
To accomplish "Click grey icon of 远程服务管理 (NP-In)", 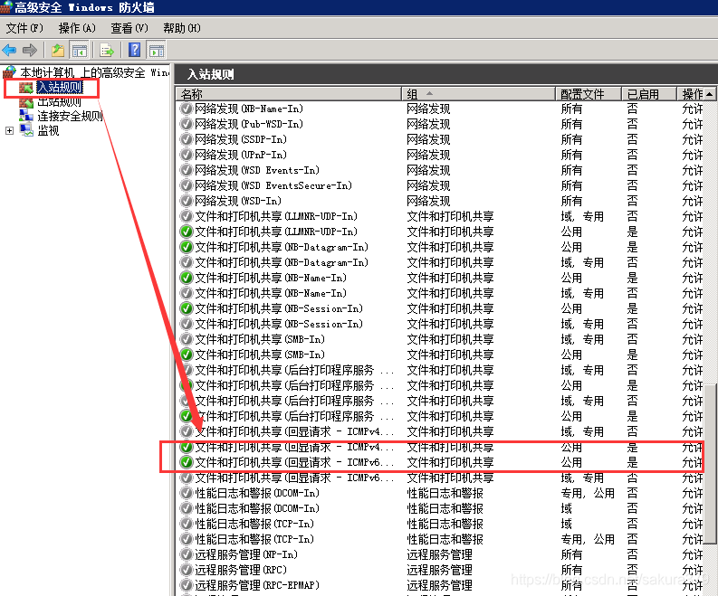I will (186, 554).
